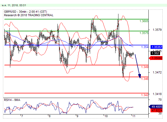The image size is (167, 122).
Task: Click date axis label 7
Action: pyautogui.click(x=22, y=116)
